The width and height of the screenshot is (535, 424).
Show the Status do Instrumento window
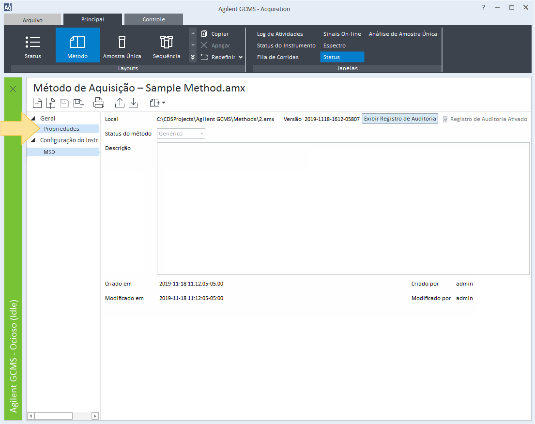pos(286,45)
